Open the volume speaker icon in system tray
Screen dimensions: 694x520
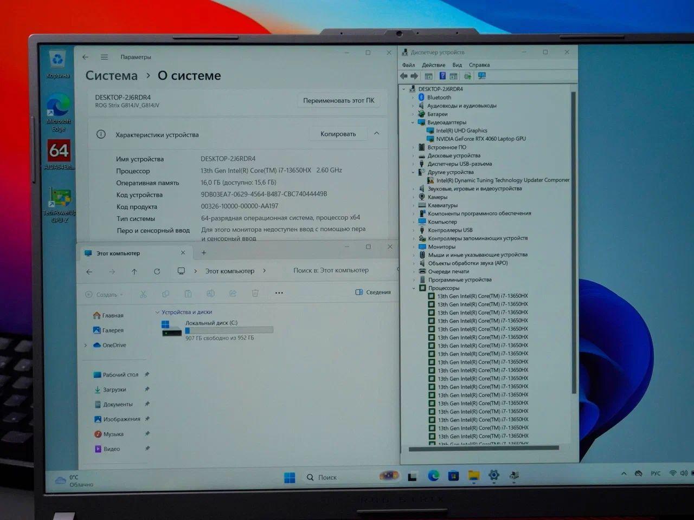[x=684, y=473]
